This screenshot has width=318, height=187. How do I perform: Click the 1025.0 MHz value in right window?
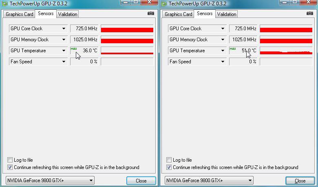pos(243,40)
